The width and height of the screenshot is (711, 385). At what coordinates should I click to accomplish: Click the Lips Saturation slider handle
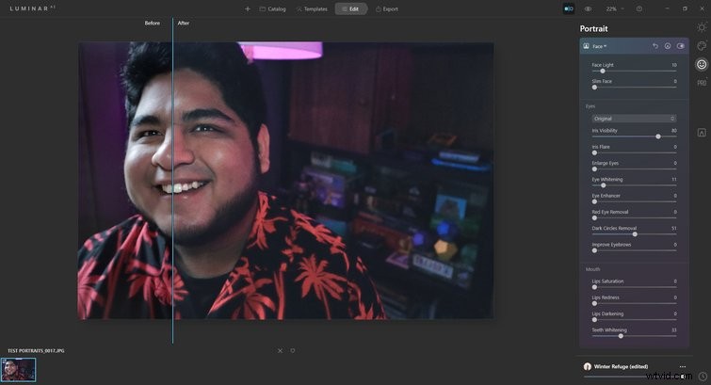(594, 287)
